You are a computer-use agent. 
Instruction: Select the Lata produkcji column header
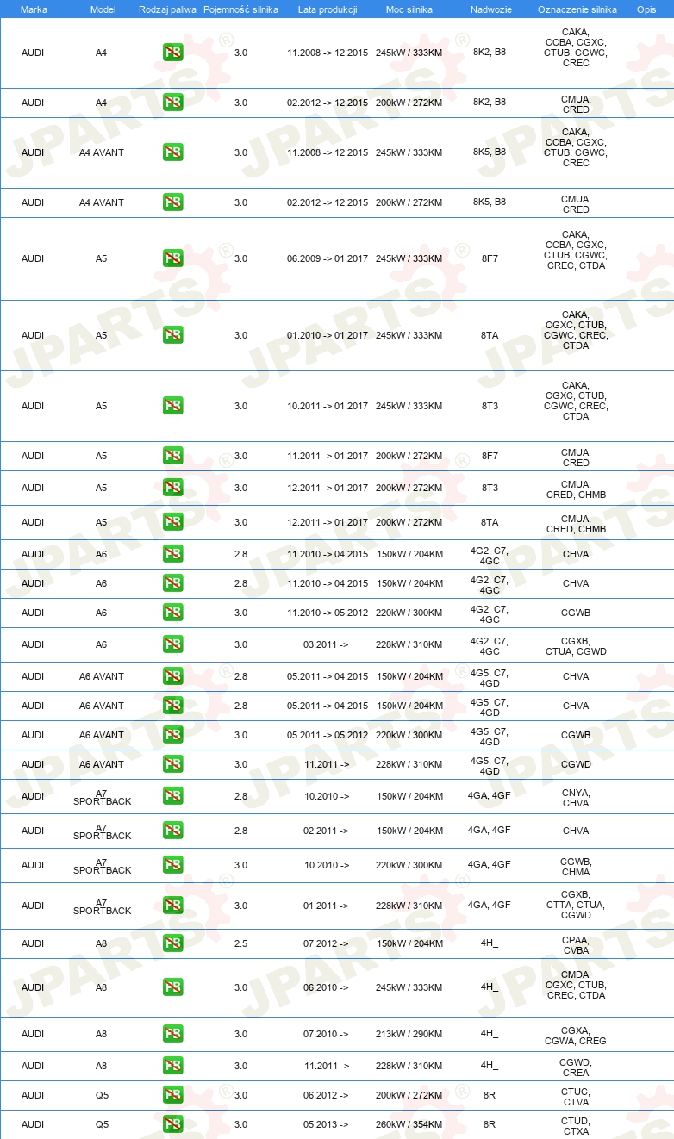point(327,9)
